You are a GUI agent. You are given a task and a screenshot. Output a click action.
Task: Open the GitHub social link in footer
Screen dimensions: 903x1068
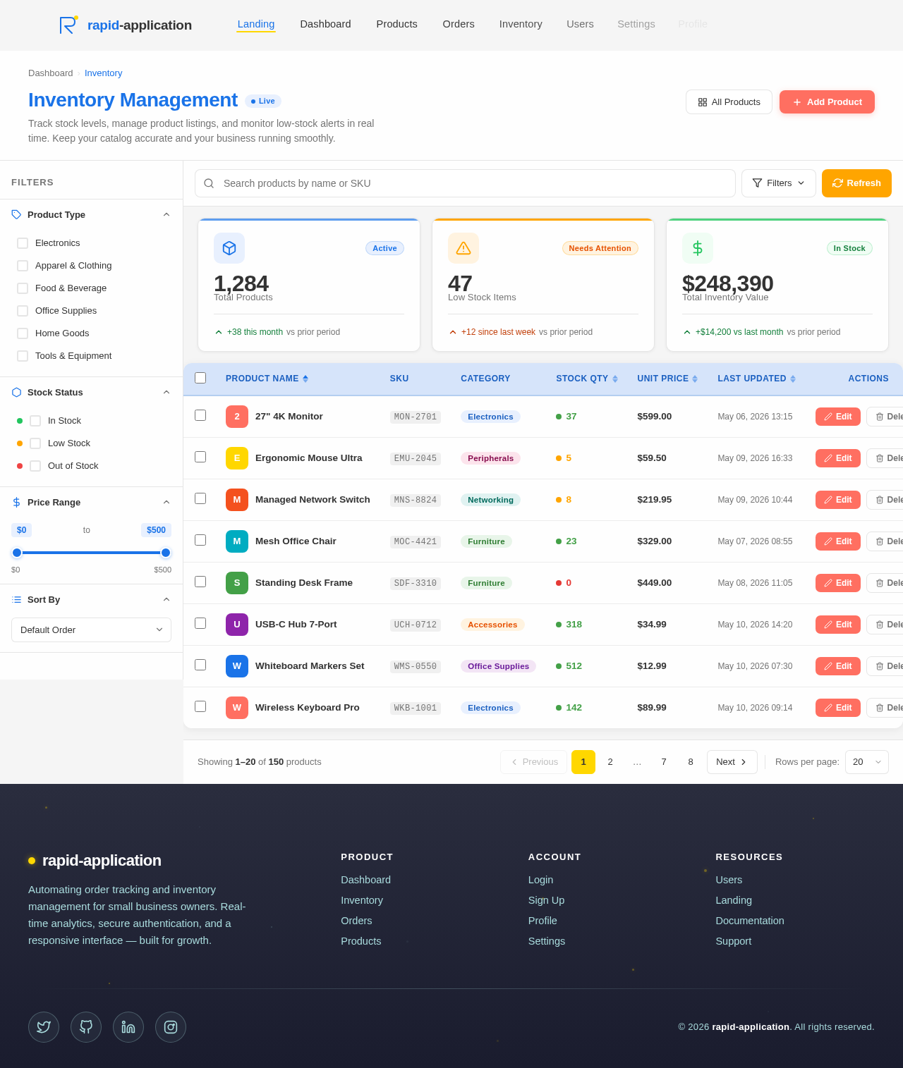click(x=86, y=1027)
